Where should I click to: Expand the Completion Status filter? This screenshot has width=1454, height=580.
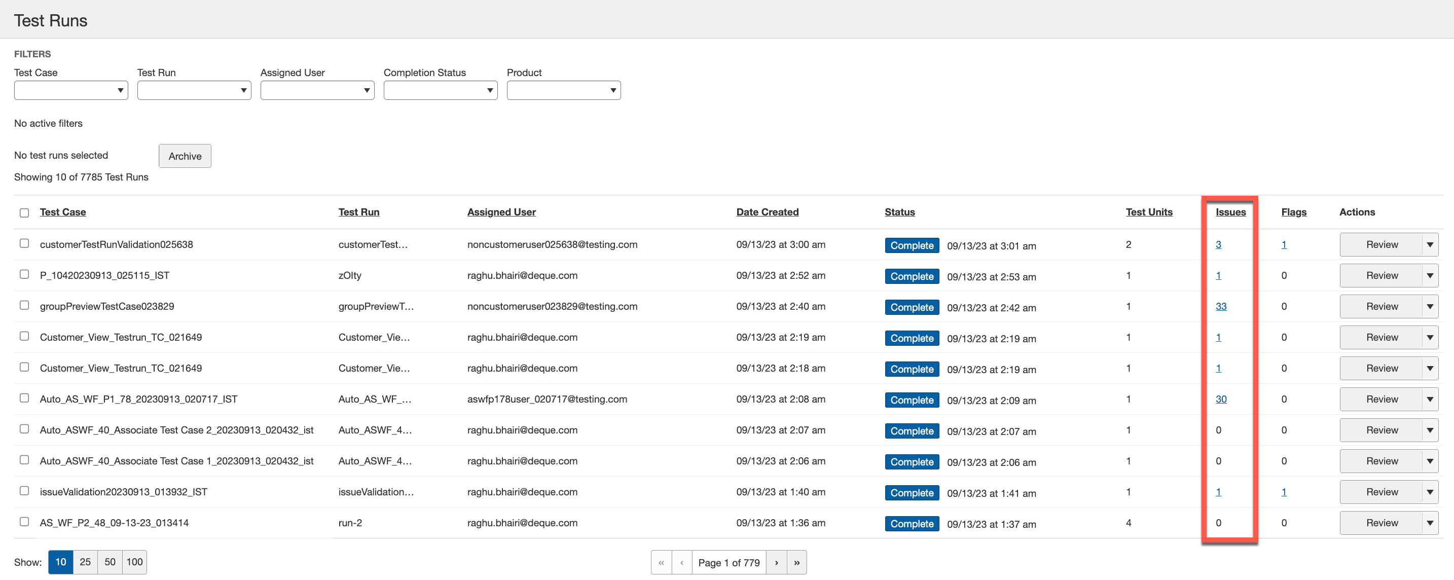click(440, 90)
